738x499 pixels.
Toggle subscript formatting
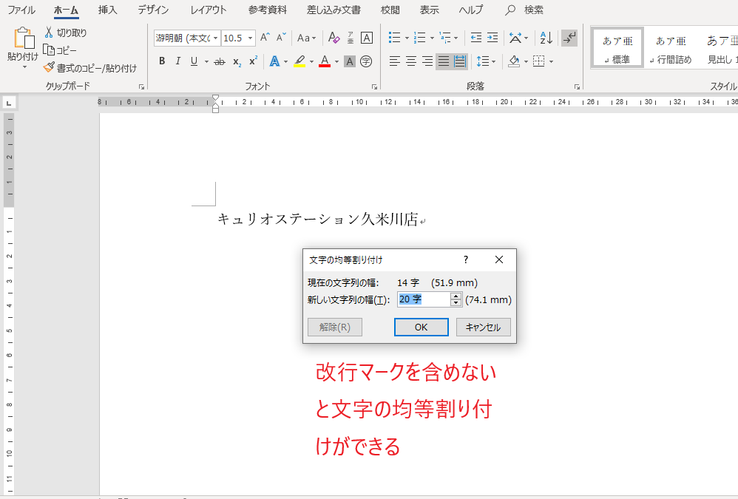237,61
